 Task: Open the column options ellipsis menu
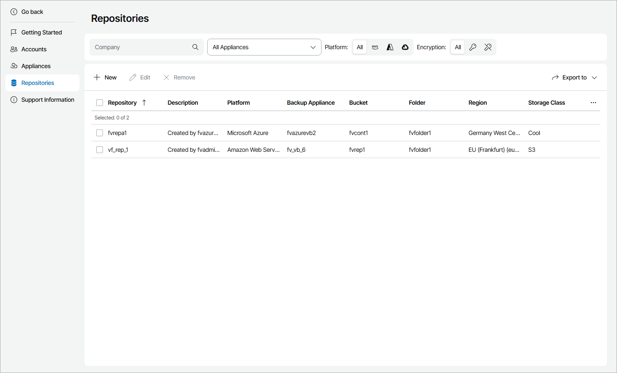593,103
